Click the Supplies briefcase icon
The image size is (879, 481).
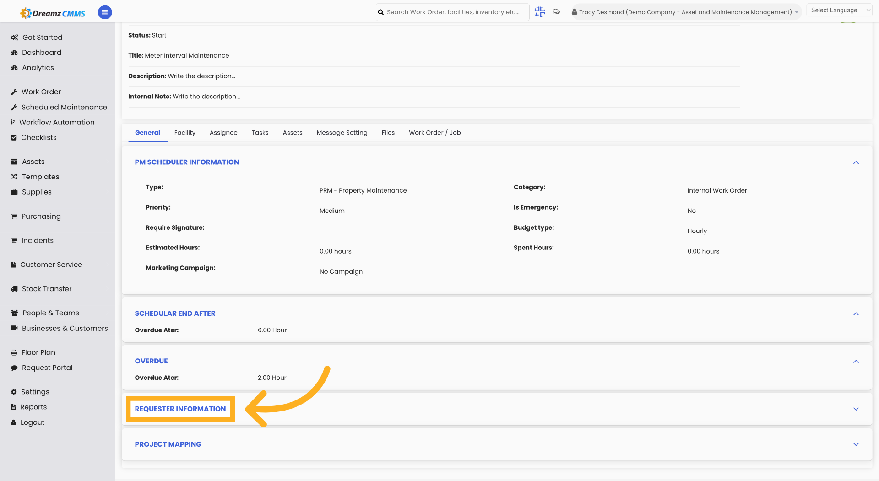click(14, 192)
